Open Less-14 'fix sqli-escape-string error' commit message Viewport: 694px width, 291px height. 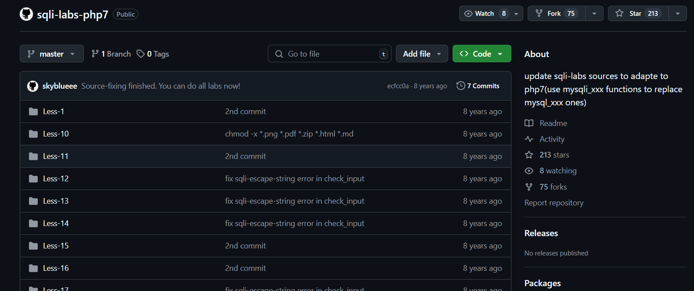[x=295, y=223]
